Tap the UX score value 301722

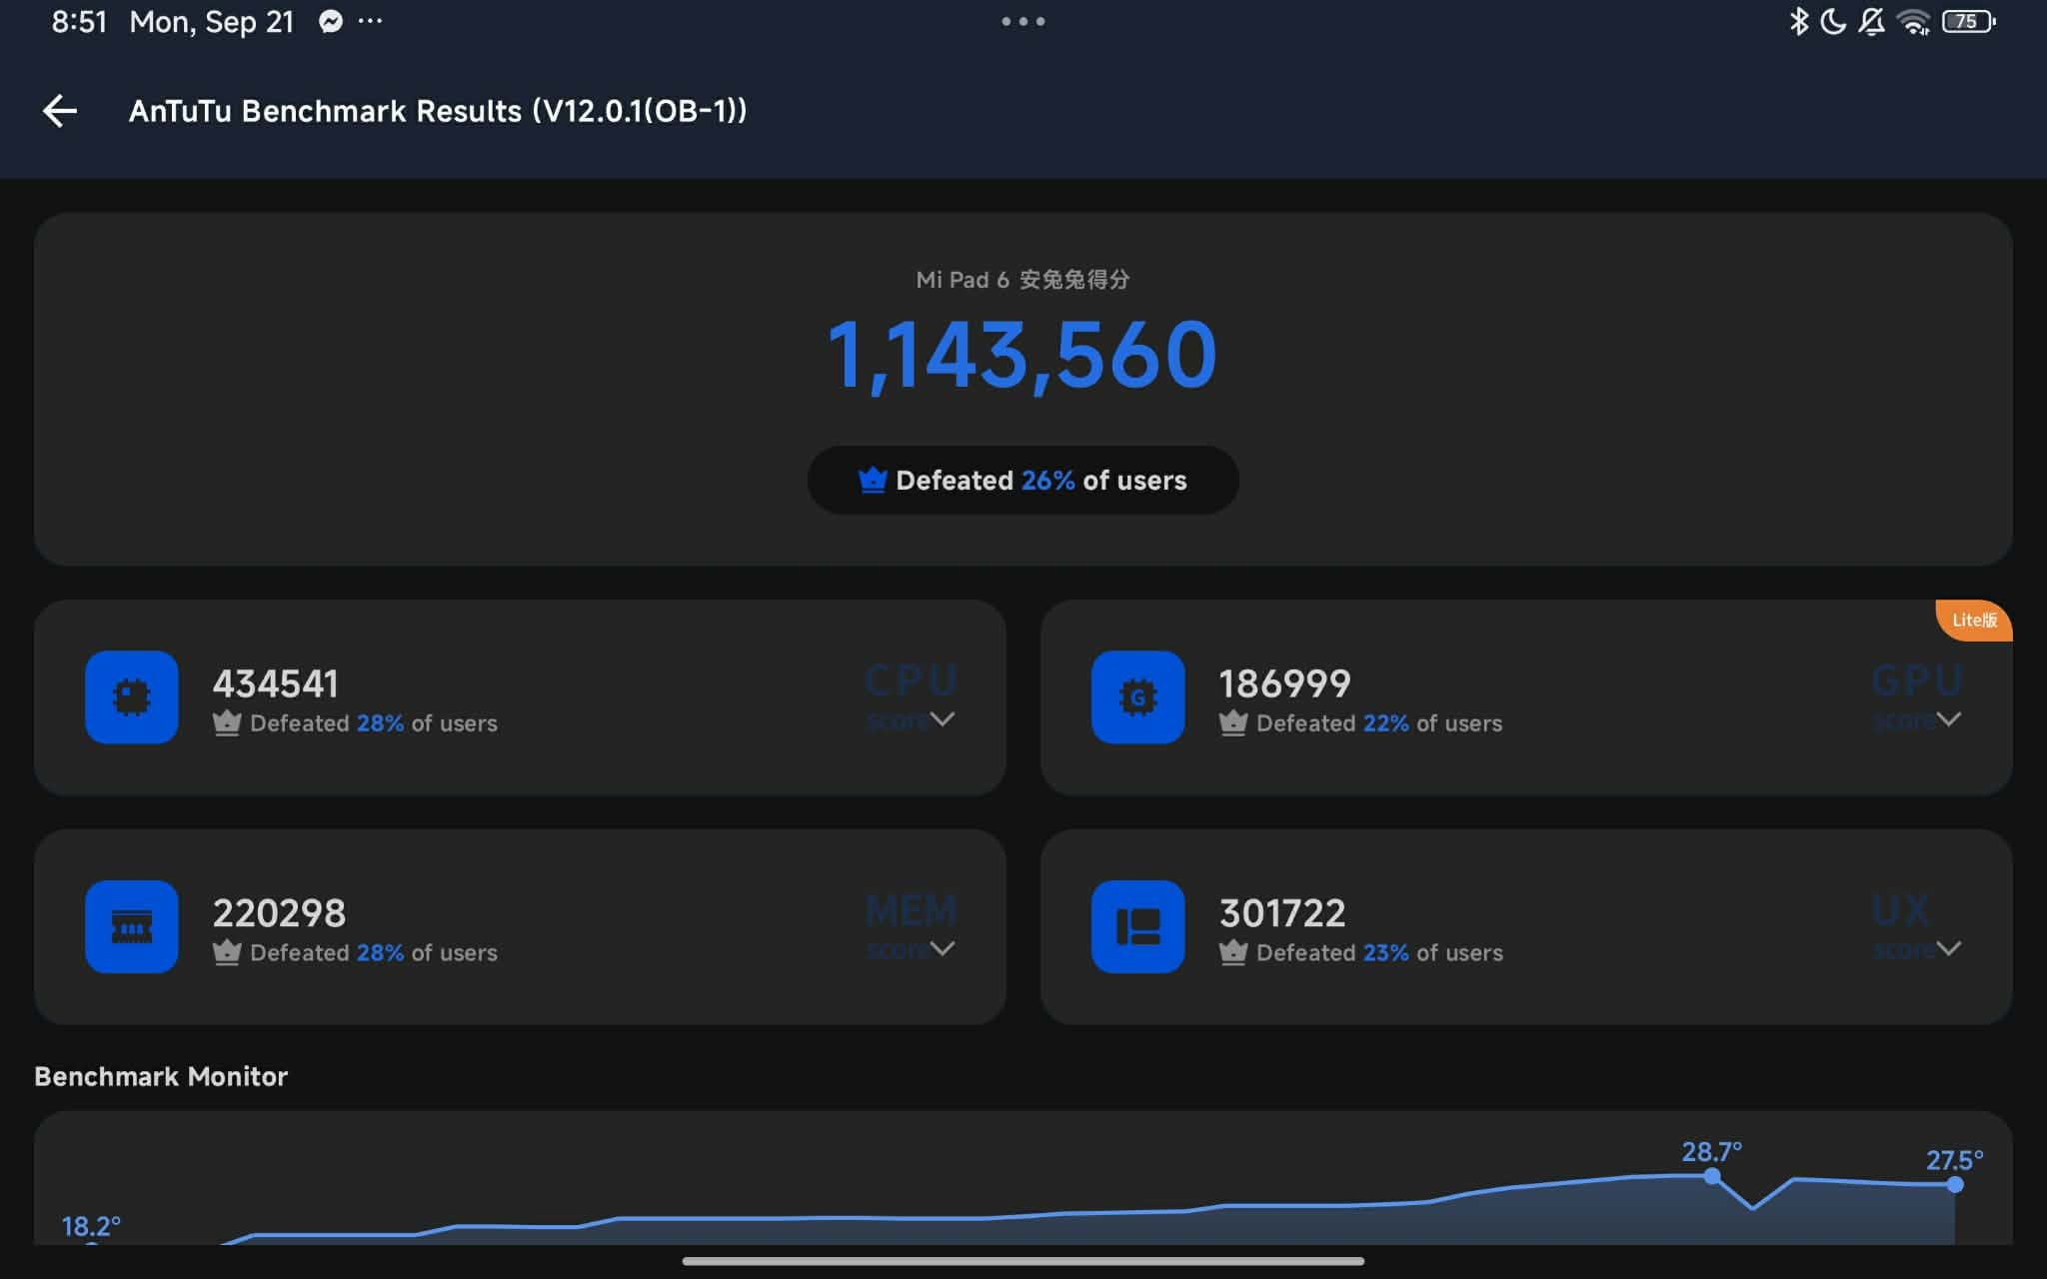(x=1282, y=913)
